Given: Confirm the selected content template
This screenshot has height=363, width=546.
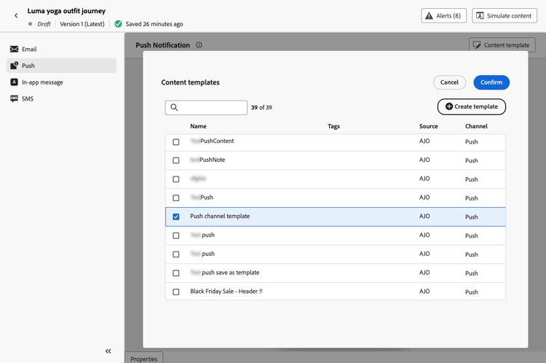Looking at the screenshot, I should pos(491,82).
